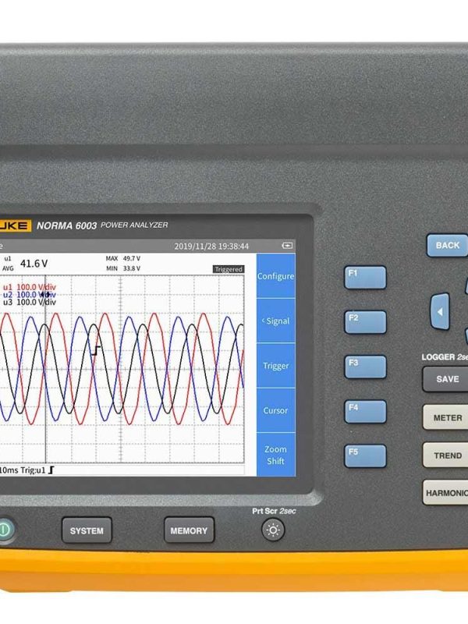Viewport: 468px width, 624px height.
Task: Select the u2 100.0 V/div legend entry
Action: 30,295
